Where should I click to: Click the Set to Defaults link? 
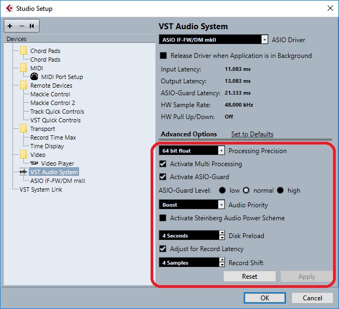(252, 134)
